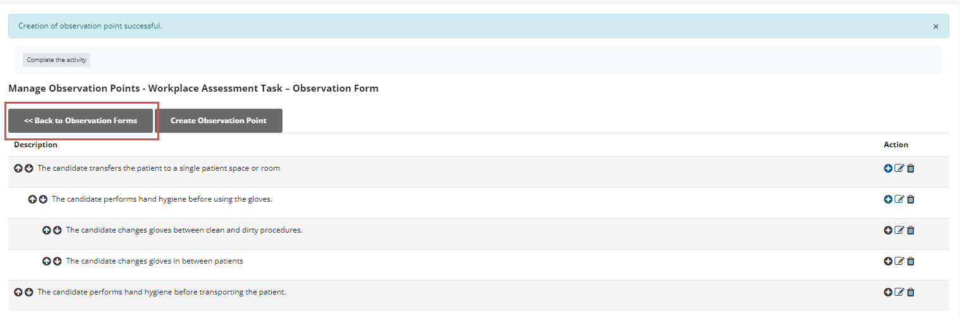Add sub-point to 'transfers the patient' row
This screenshot has height=316, width=960.
click(888, 169)
